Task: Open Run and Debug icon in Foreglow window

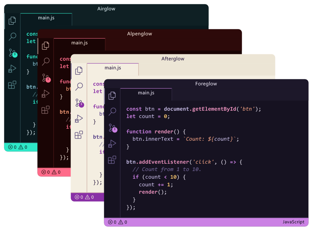Action: [x=112, y=144]
